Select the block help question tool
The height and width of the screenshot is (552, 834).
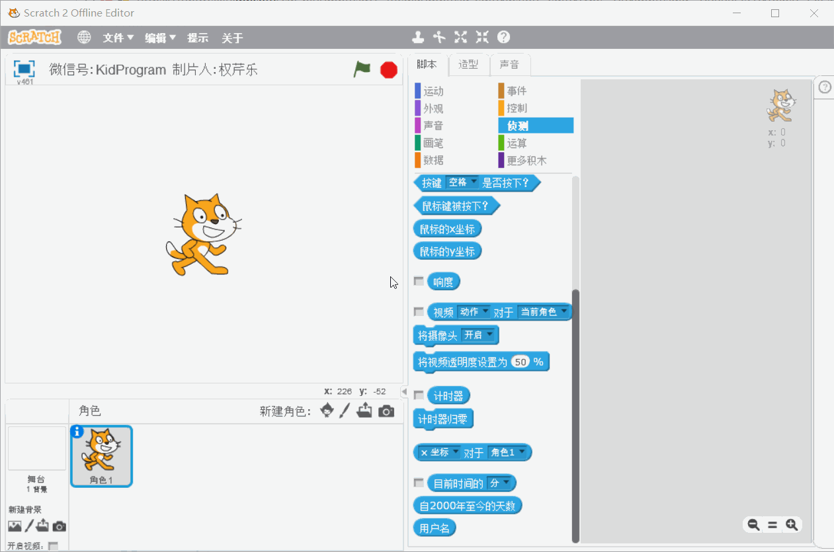click(x=504, y=37)
